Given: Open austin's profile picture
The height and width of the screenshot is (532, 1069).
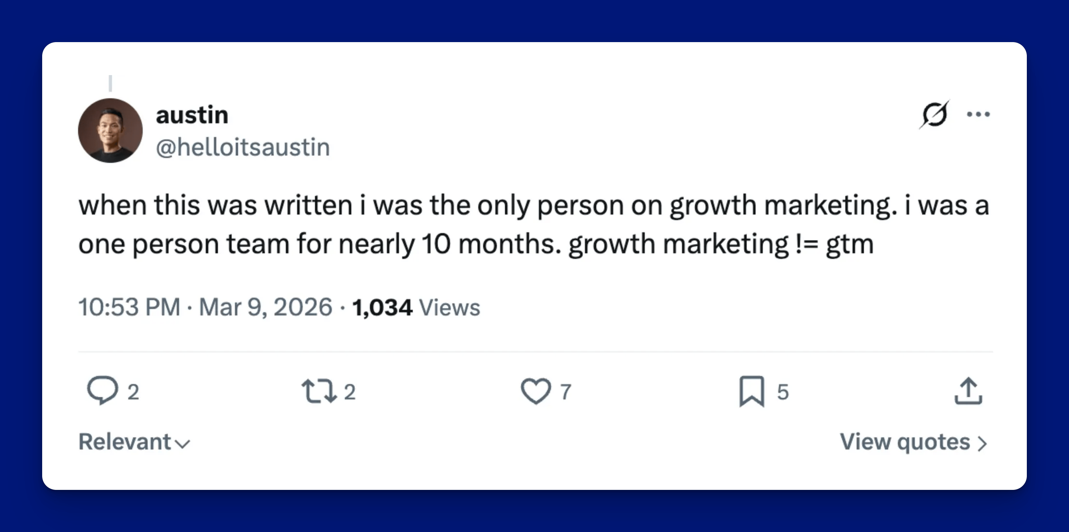Looking at the screenshot, I should coord(110,131).
